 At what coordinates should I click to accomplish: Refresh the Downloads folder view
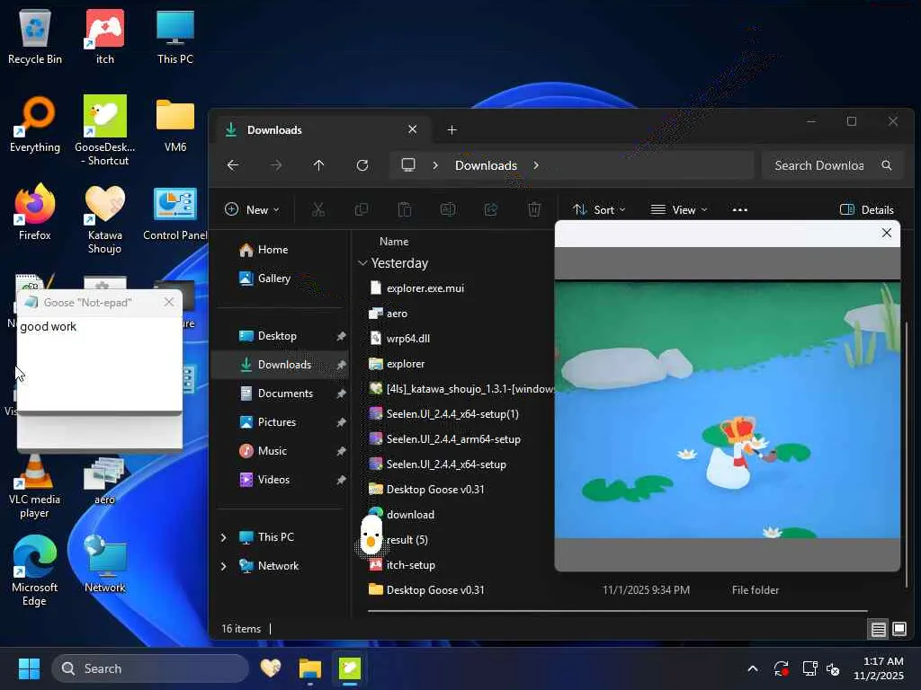point(362,165)
